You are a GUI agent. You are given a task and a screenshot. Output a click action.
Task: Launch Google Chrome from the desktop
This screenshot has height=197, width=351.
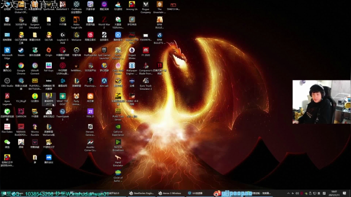(x=21, y=68)
